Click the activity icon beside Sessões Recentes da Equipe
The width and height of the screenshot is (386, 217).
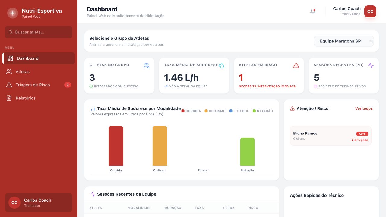click(93, 194)
